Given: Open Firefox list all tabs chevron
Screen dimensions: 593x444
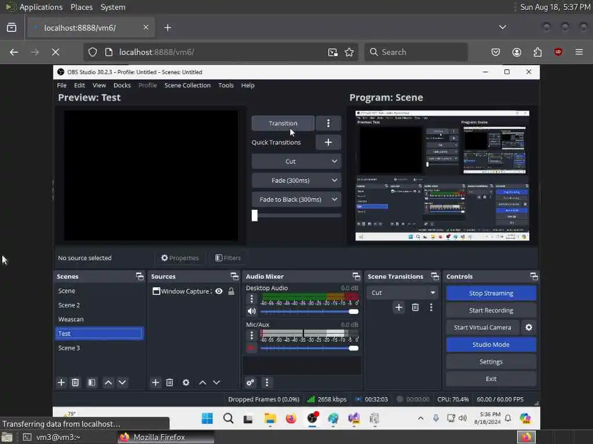Looking at the screenshot, I should tap(502, 27).
